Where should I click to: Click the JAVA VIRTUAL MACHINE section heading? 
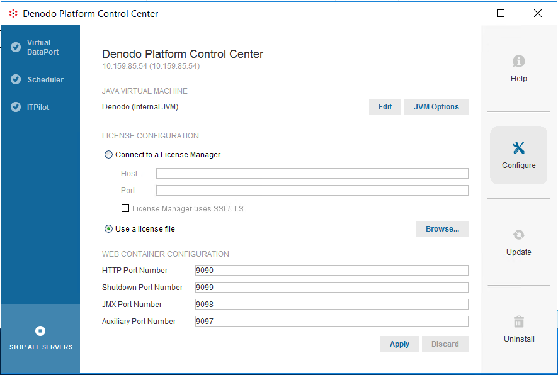144,91
